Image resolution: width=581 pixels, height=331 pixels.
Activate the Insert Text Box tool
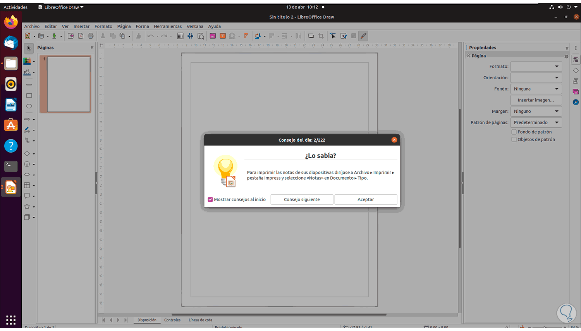(223, 36)
